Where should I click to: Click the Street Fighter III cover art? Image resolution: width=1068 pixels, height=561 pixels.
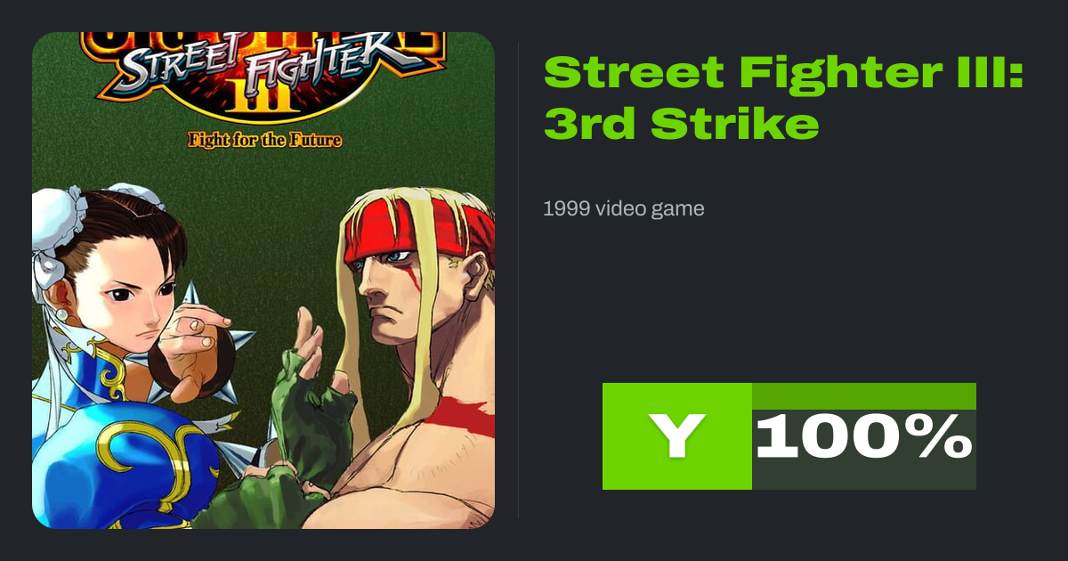pyautogui.click(x=263, y=280)
